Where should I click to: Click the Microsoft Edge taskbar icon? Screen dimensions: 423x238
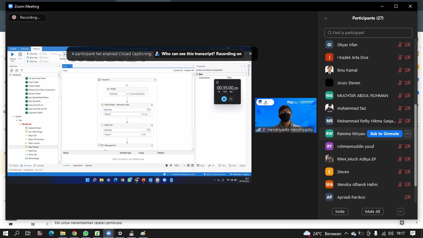click(51, 233)
